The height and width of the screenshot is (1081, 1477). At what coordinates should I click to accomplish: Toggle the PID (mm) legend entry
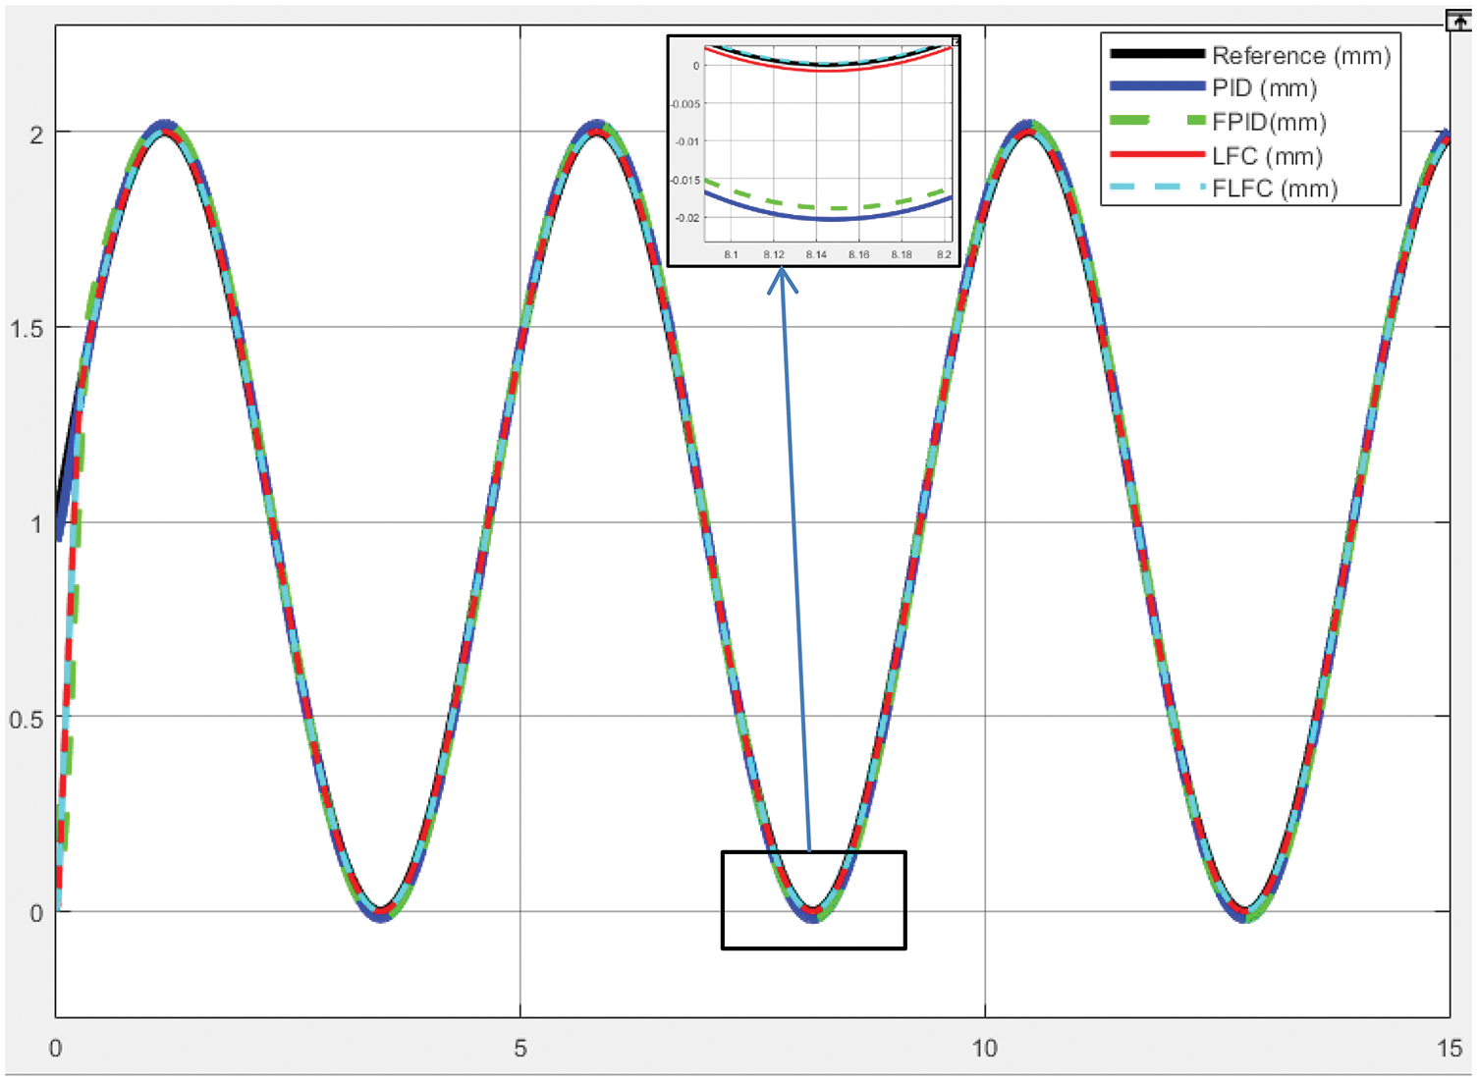coord(1264,88)
